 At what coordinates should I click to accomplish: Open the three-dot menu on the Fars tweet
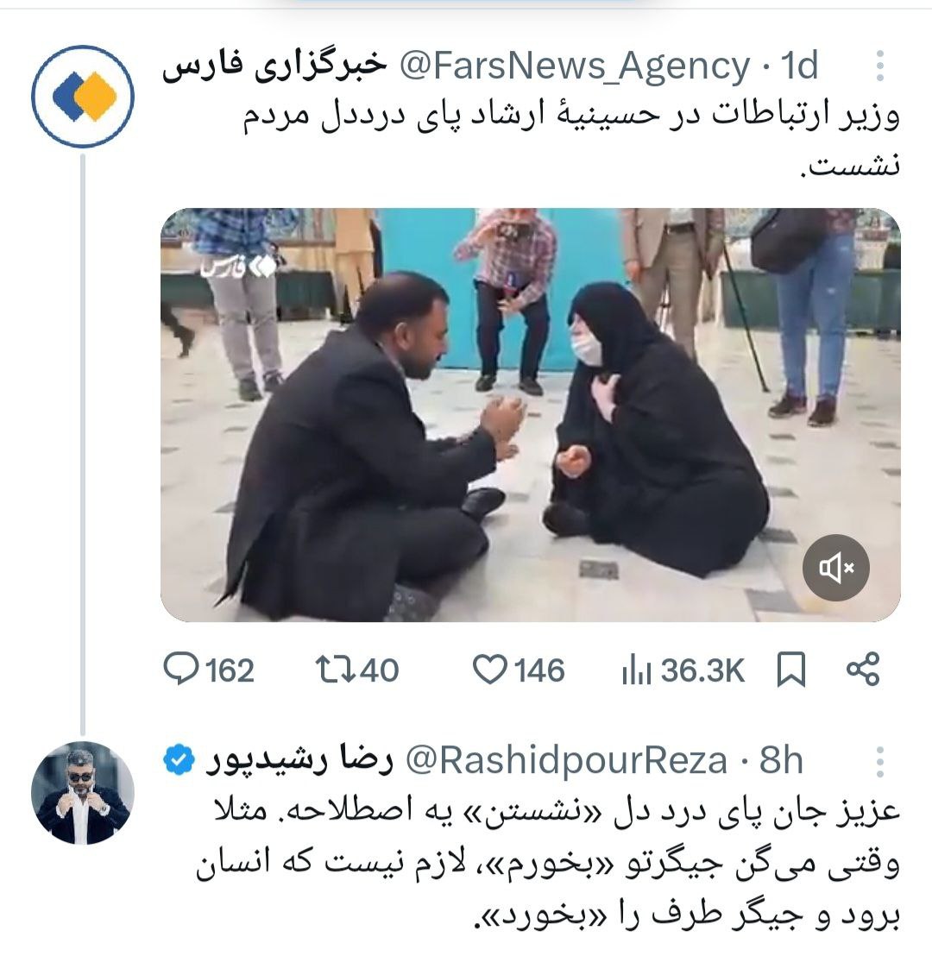[x=879, y=66]
